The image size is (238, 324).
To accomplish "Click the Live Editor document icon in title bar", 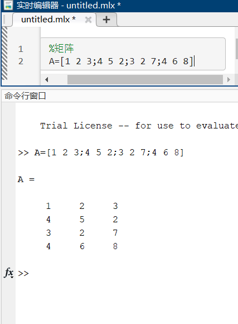I will [x=8, y=5].
